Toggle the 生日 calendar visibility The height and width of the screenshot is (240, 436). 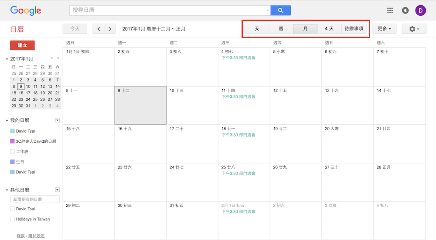[x=13, y=162]
